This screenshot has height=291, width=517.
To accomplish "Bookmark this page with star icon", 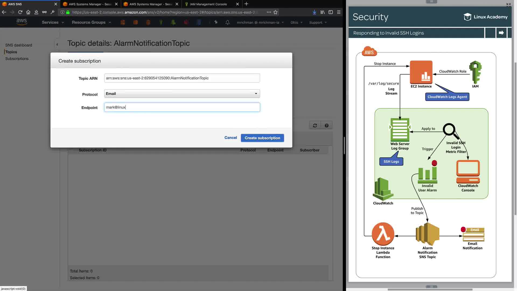I will (275, 12).
